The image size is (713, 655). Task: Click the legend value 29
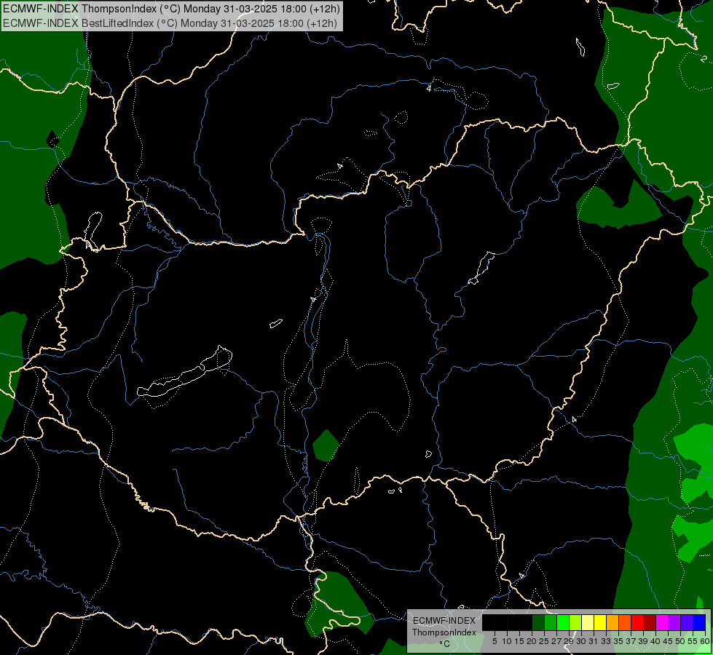[570, 641]
